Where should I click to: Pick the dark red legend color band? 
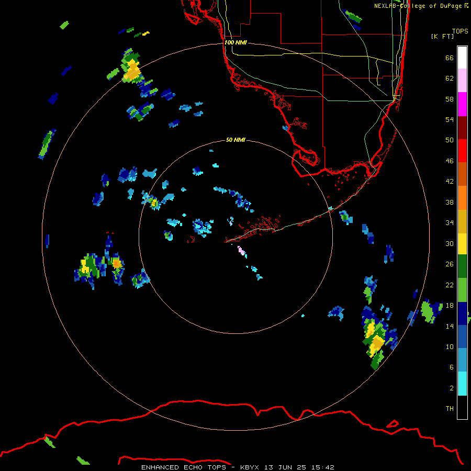462,128
